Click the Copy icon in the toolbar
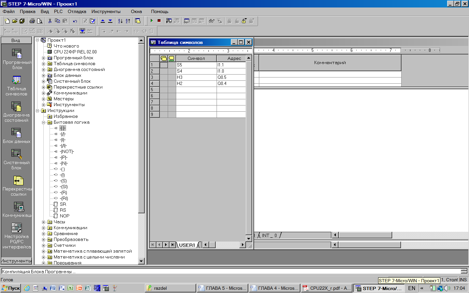Image resolution: width=469 pixels, height=293 pixels. [57, 21]
